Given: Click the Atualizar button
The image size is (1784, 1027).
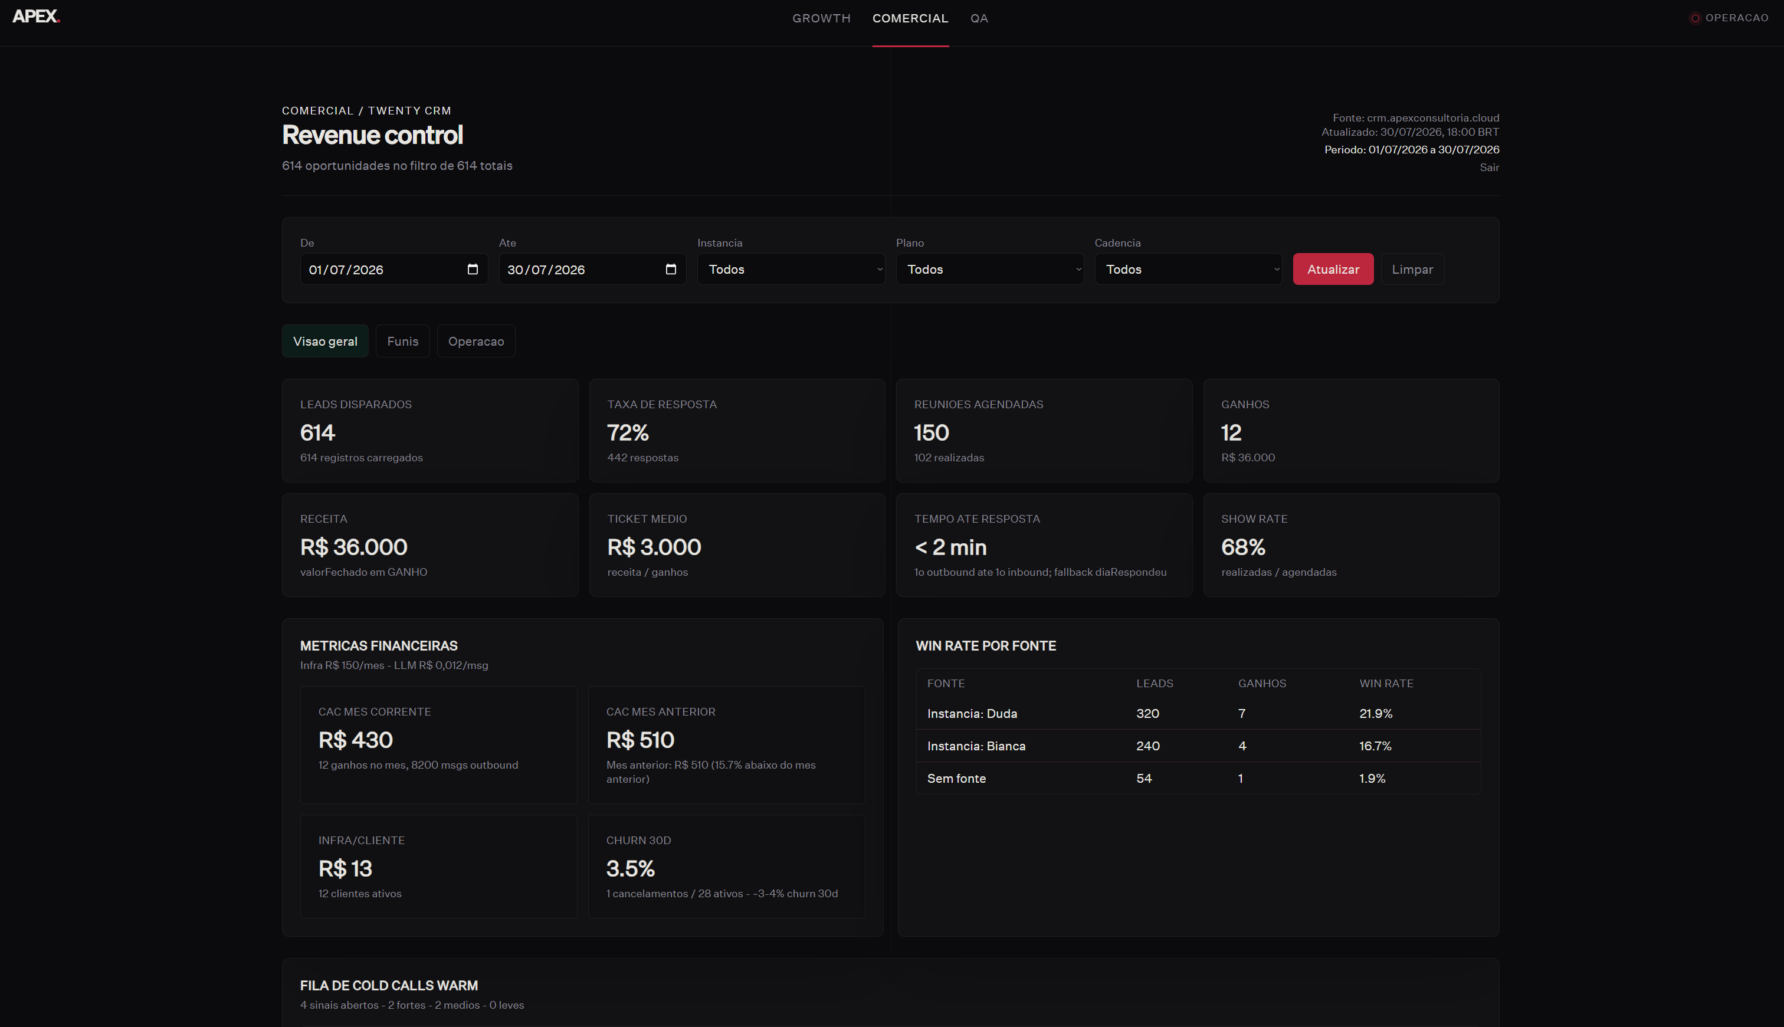Looking at the screenshot, I should point(1333,270).
